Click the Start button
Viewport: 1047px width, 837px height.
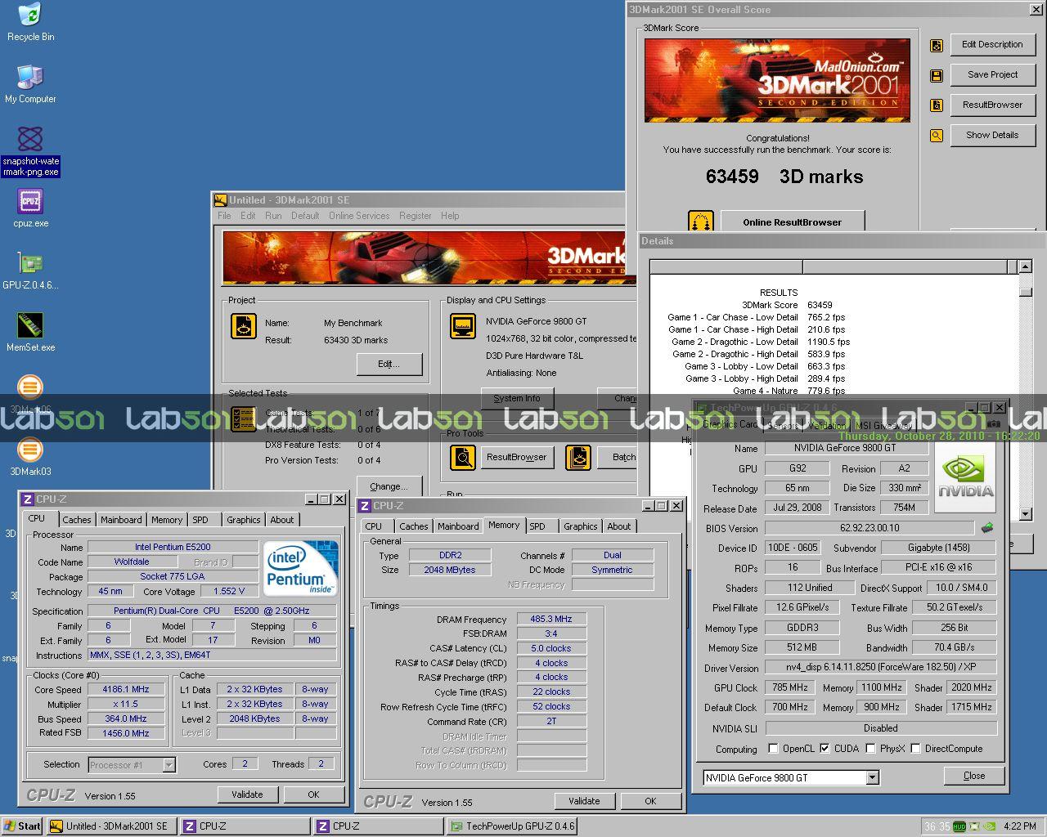coord(22,826)
